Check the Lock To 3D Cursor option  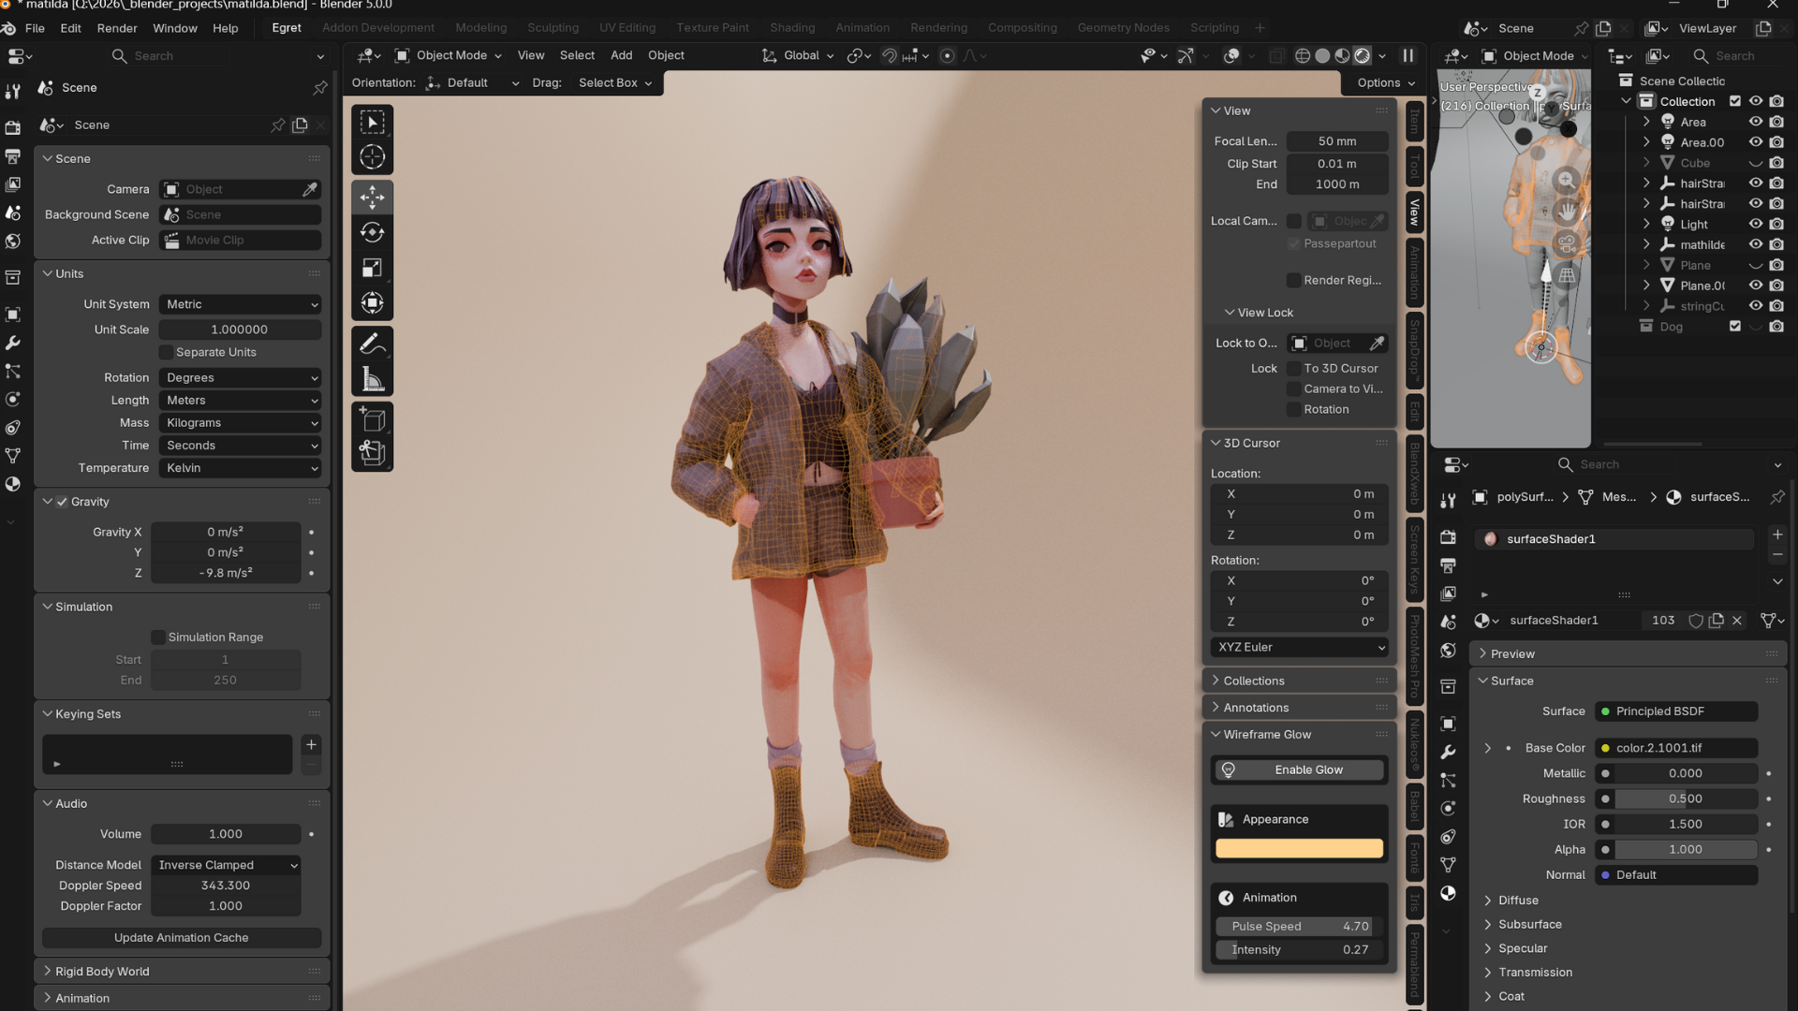point(1293,369)
